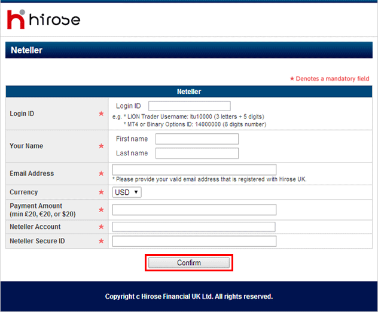Click the 'Your Name' row label
The image size is (378, 312).
click(26, 146)
